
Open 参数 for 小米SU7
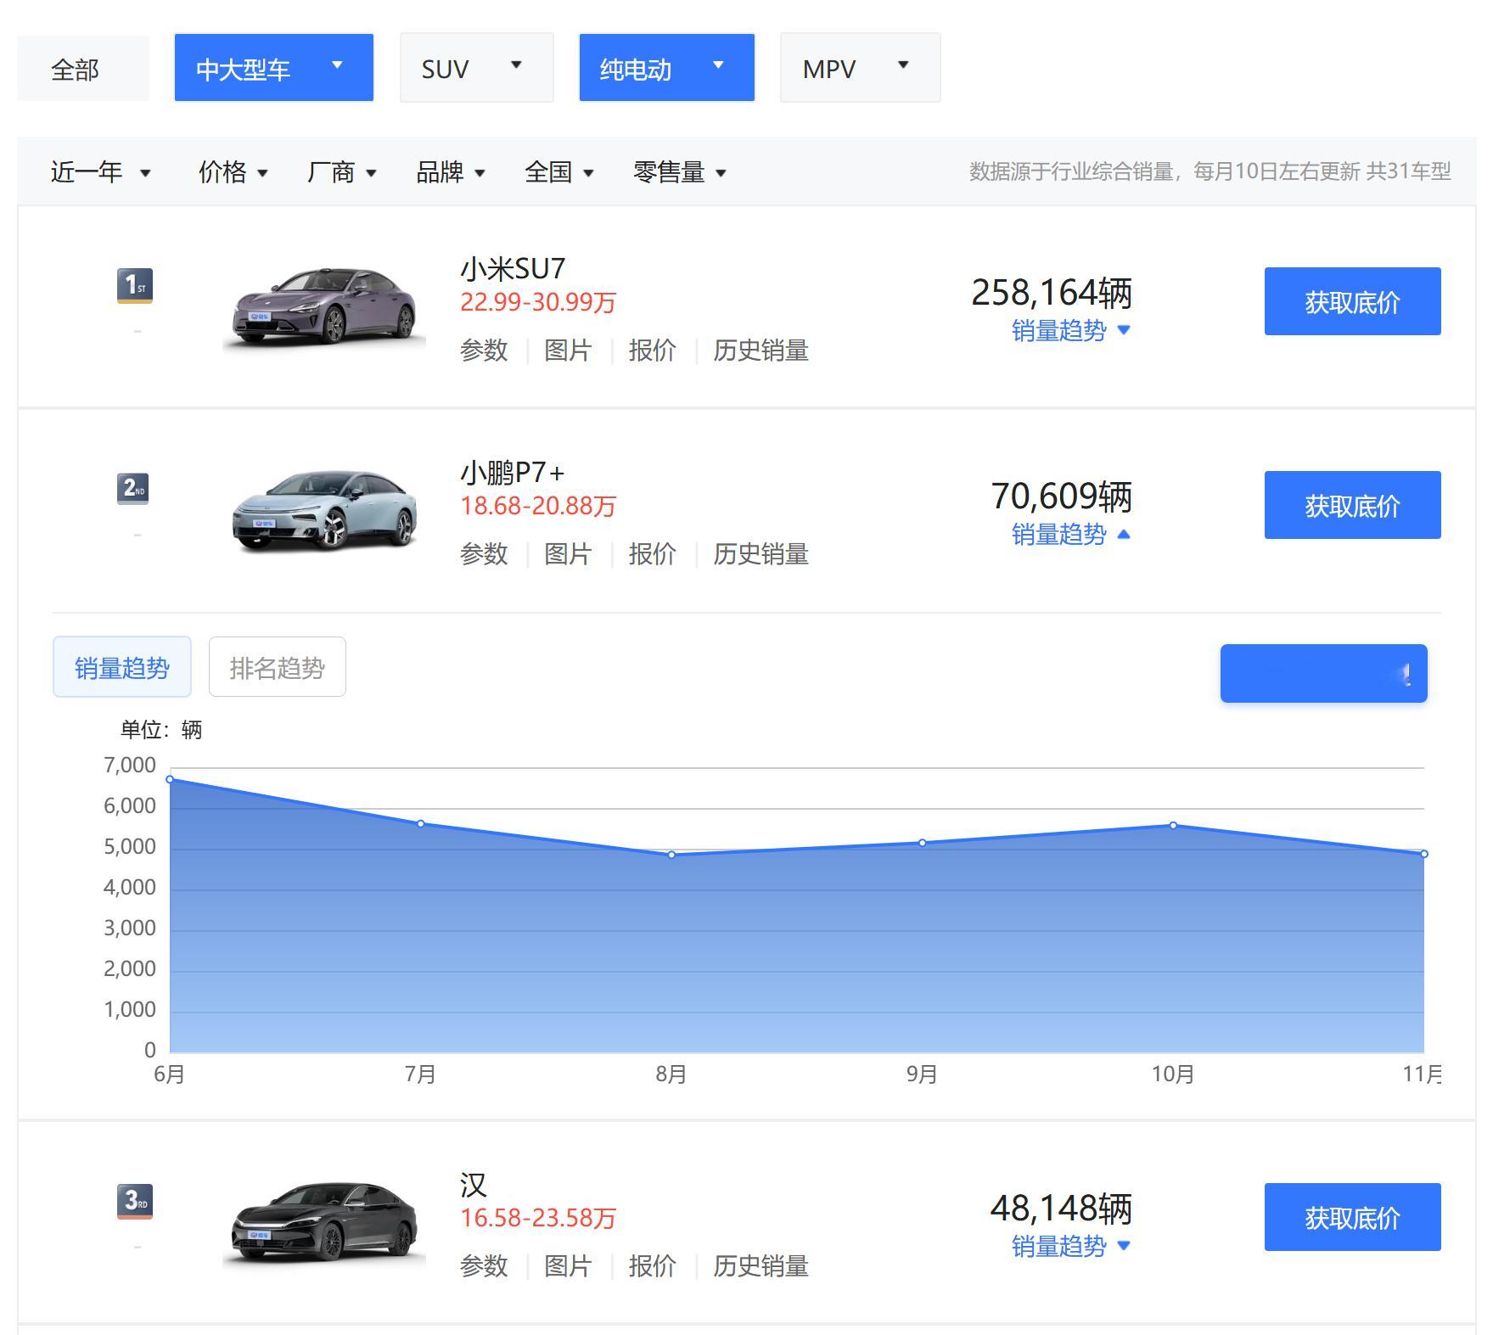(484, 351)
